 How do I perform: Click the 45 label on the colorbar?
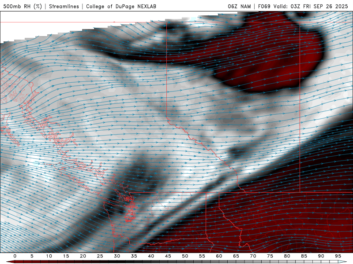coord(168,256)
